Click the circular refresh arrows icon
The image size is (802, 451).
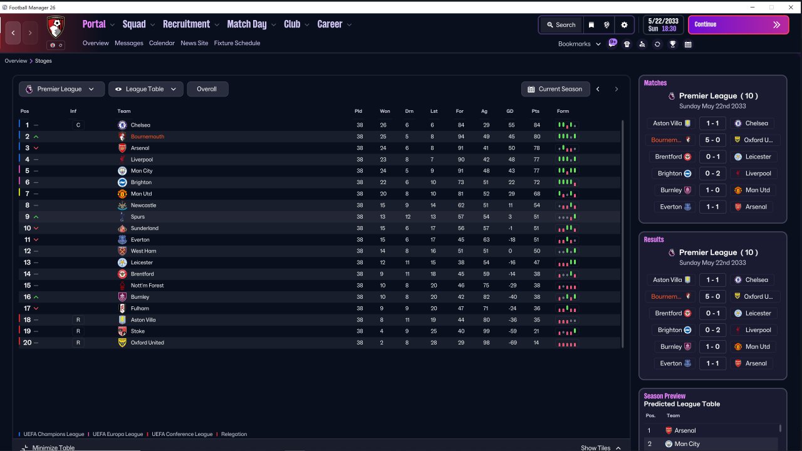[657, 44]
